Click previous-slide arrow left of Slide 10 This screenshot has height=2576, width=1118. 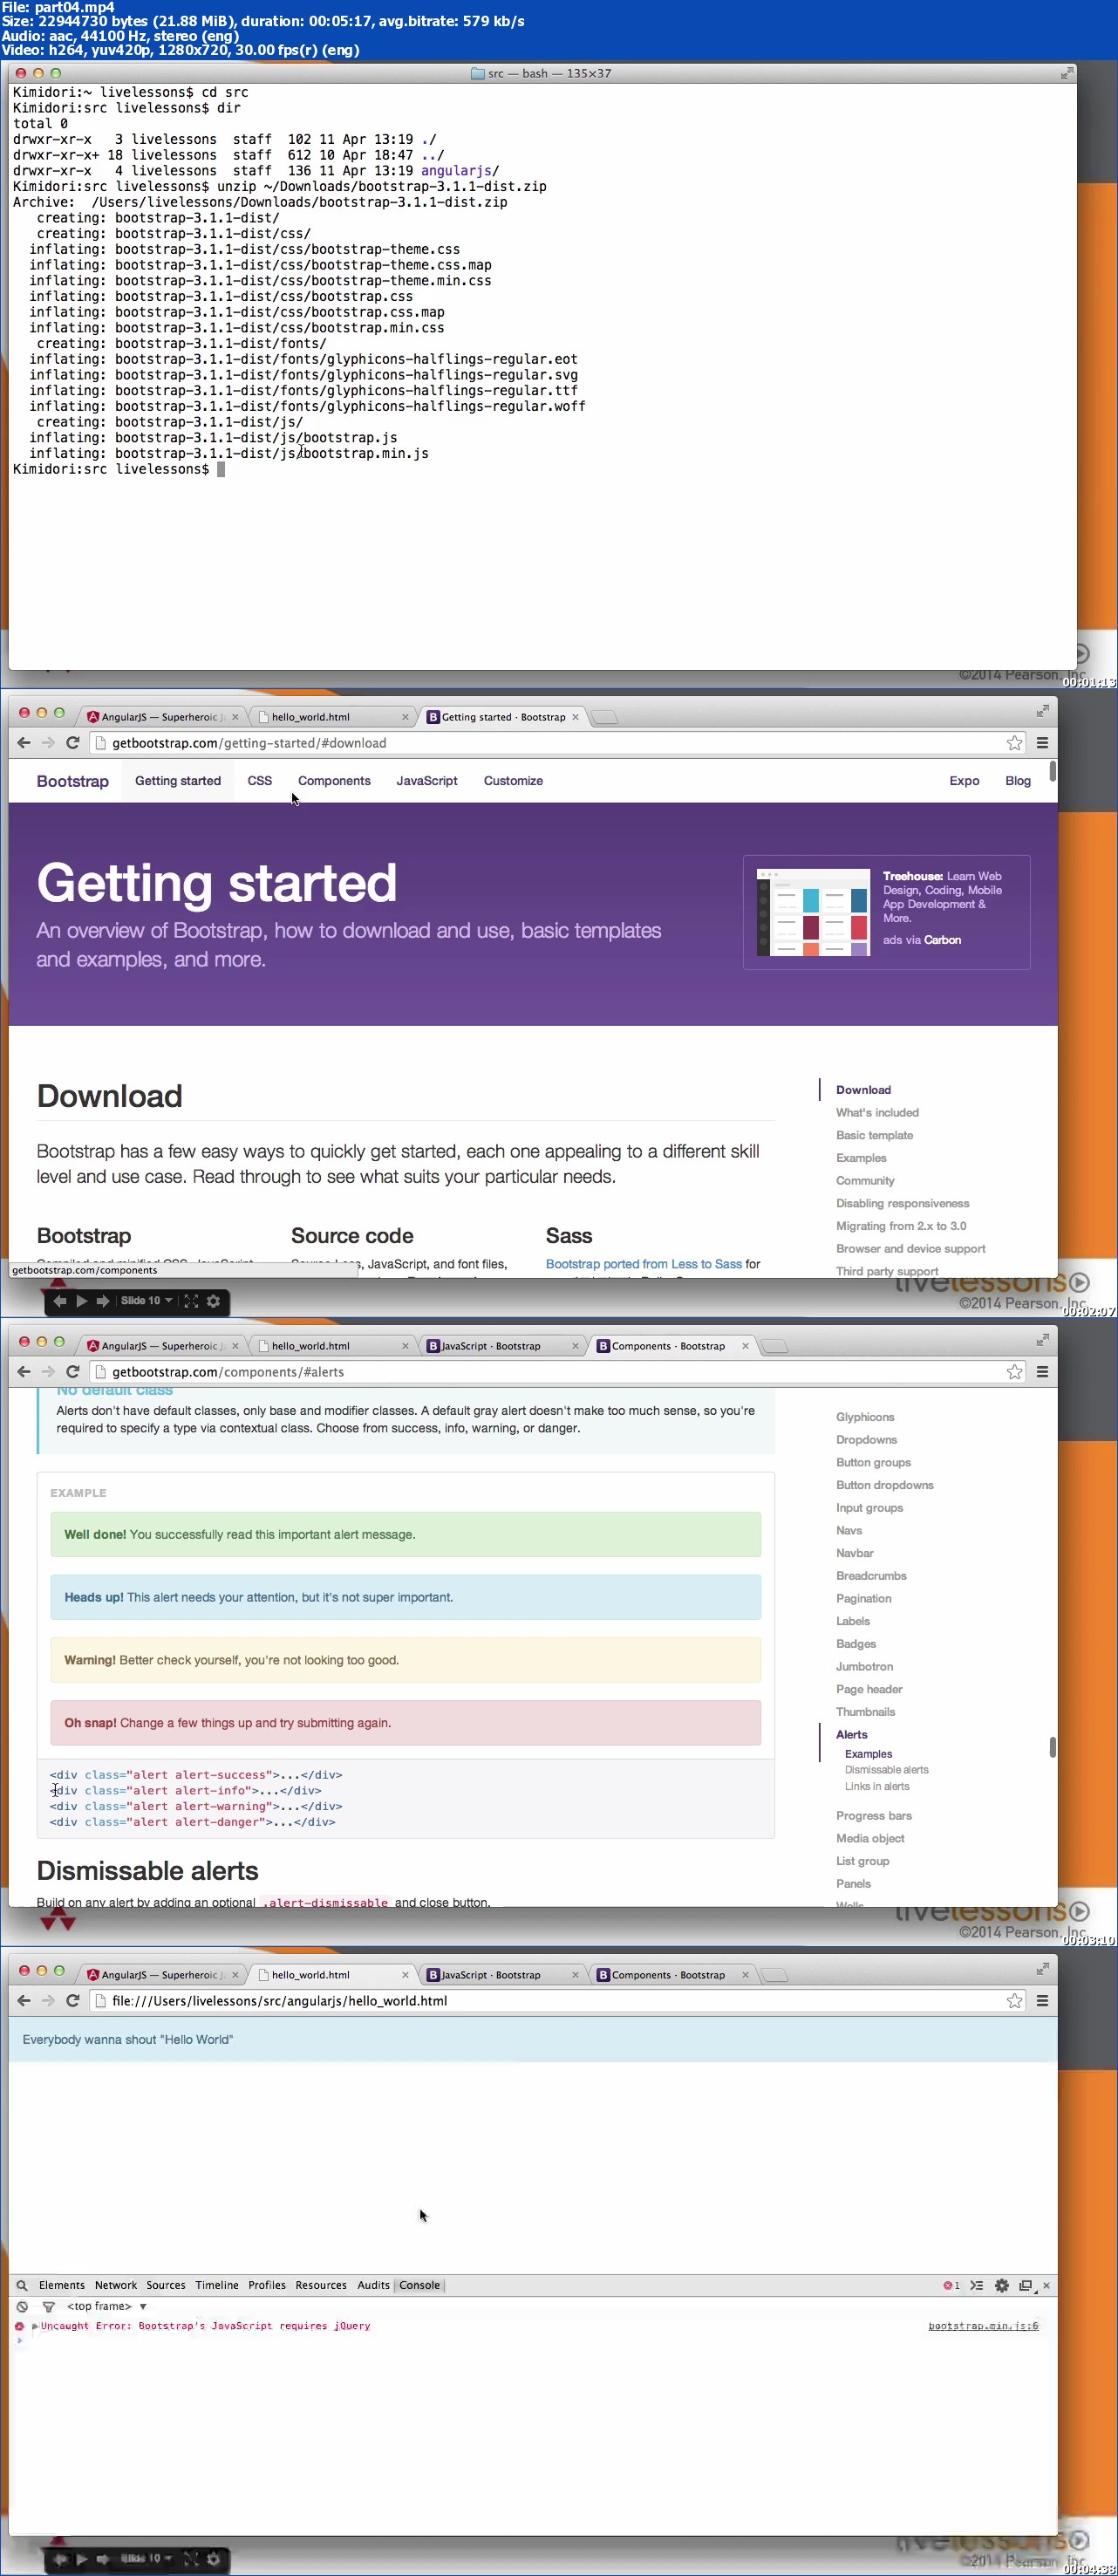click(59, 1300)
